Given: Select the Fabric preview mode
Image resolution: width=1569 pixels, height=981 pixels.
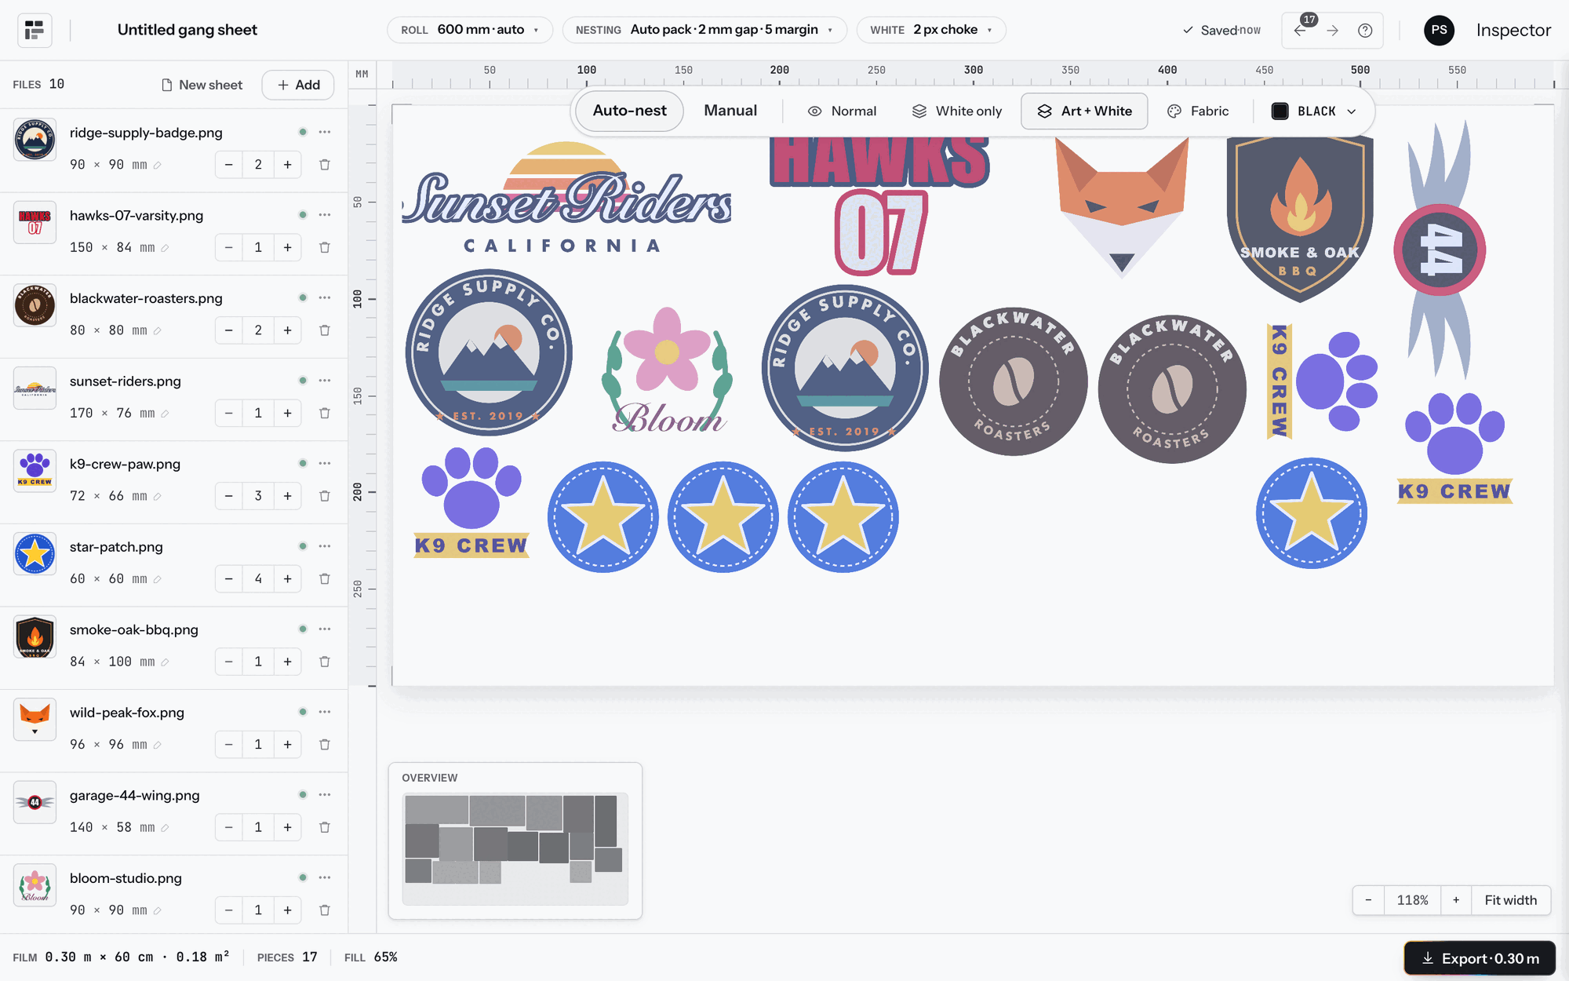Looking at the screenshot, I should click(x=1198, y=111).
